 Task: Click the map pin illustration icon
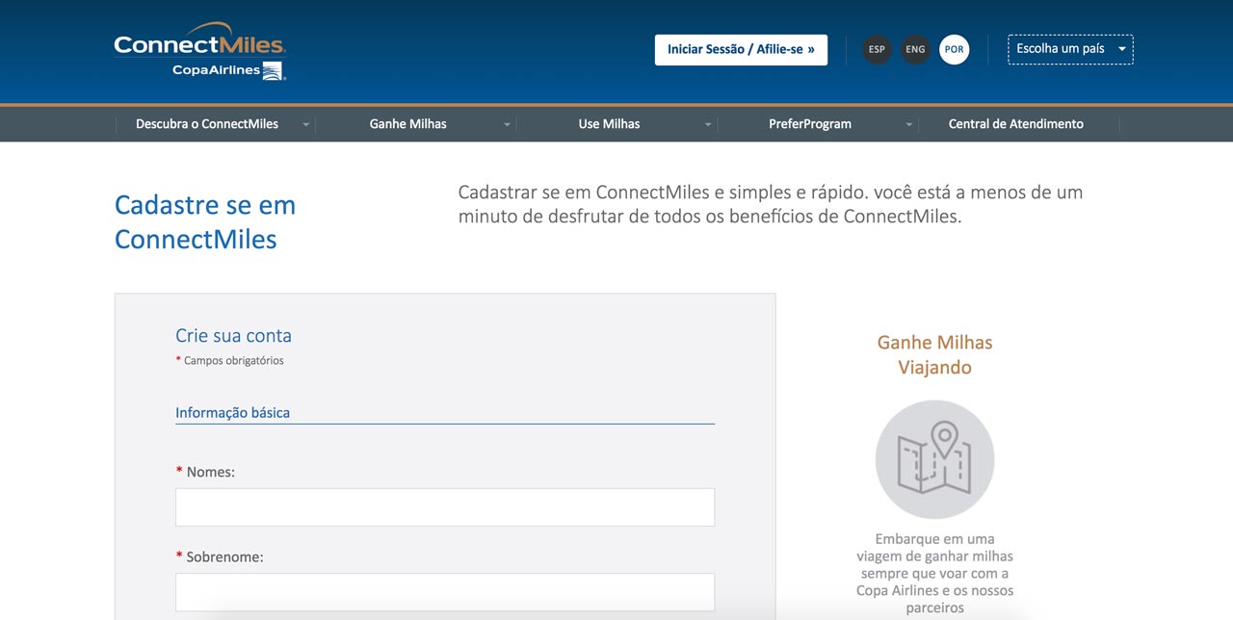click(934, 459)
